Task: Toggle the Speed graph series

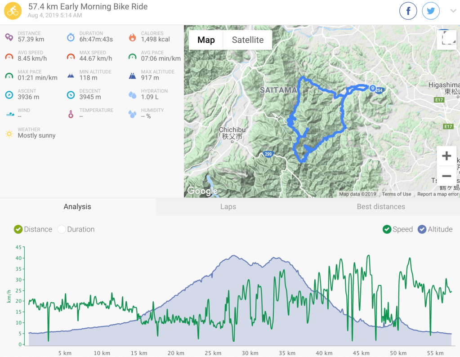Action: [397, 229]
